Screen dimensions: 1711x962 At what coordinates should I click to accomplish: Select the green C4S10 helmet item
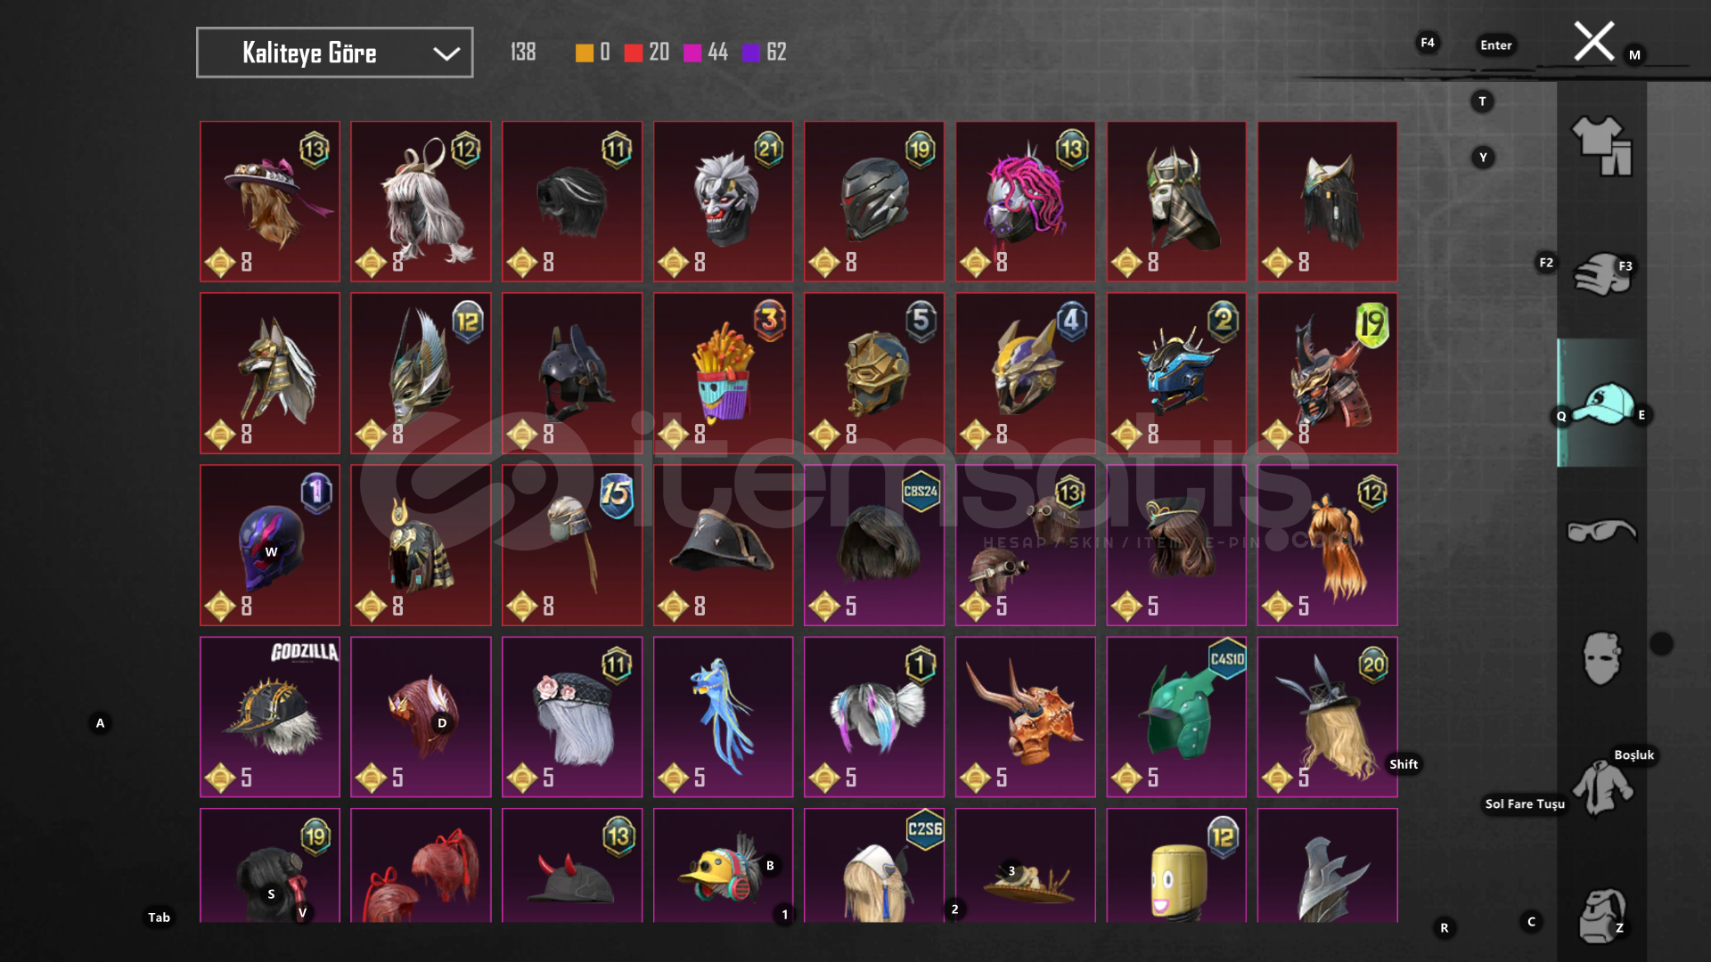pos(1176,717)
